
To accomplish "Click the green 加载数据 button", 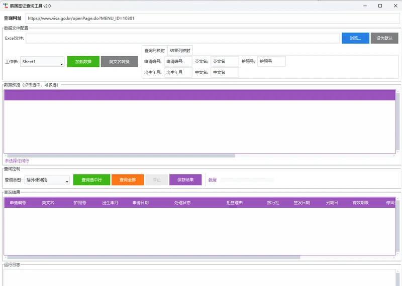I will point(83,62).
